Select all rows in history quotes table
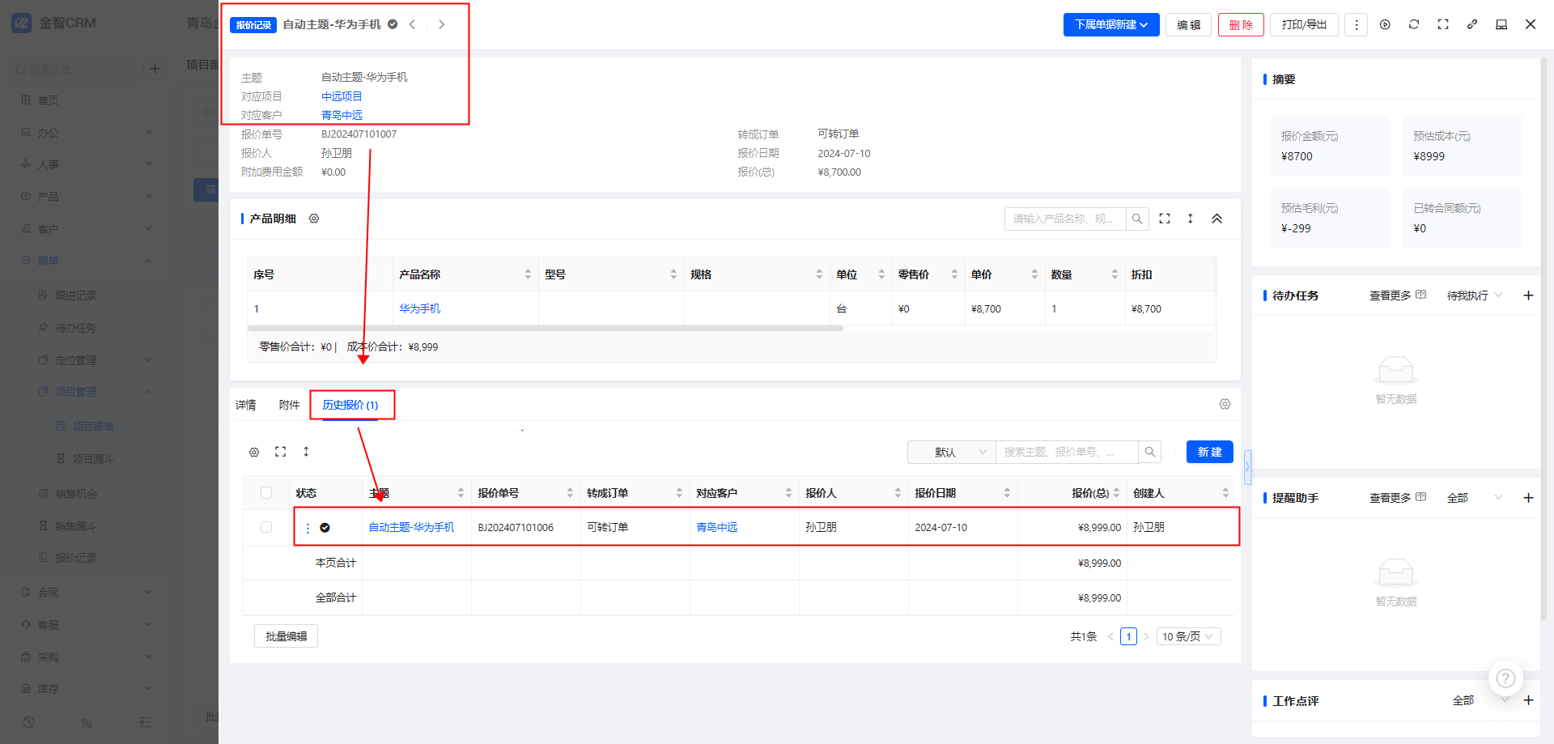This screenshot has width=1554, height=744. tap(266, 492)
